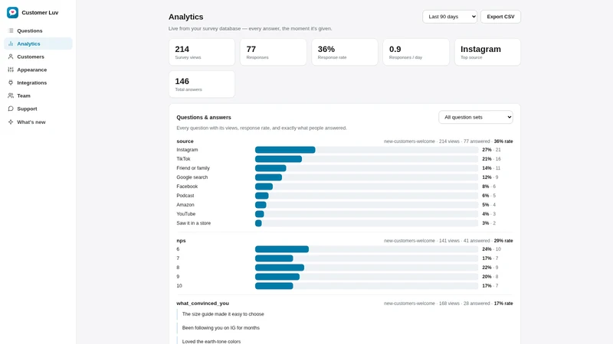Click the 21% value beside TikTok

point(487,159)
